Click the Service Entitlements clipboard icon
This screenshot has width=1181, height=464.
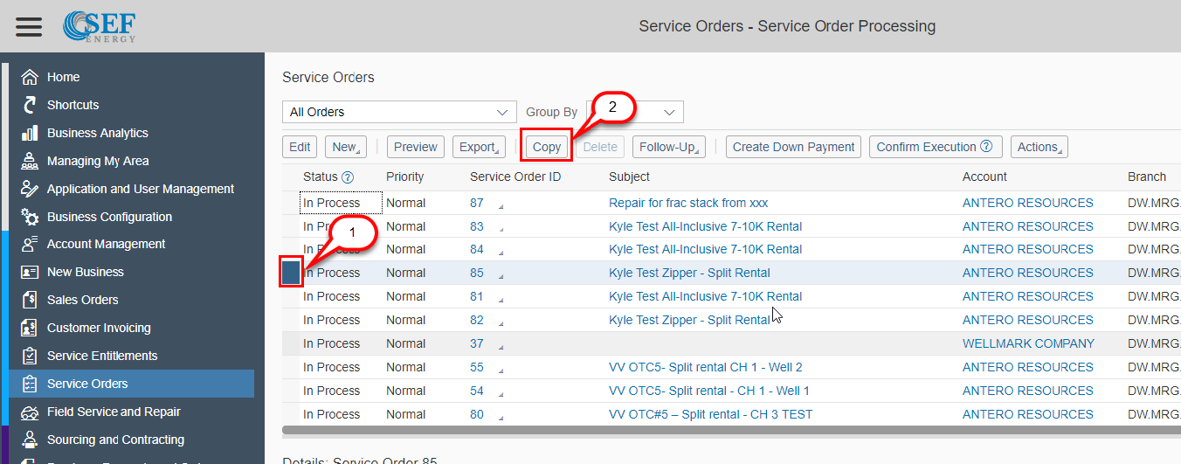(30, 356)
